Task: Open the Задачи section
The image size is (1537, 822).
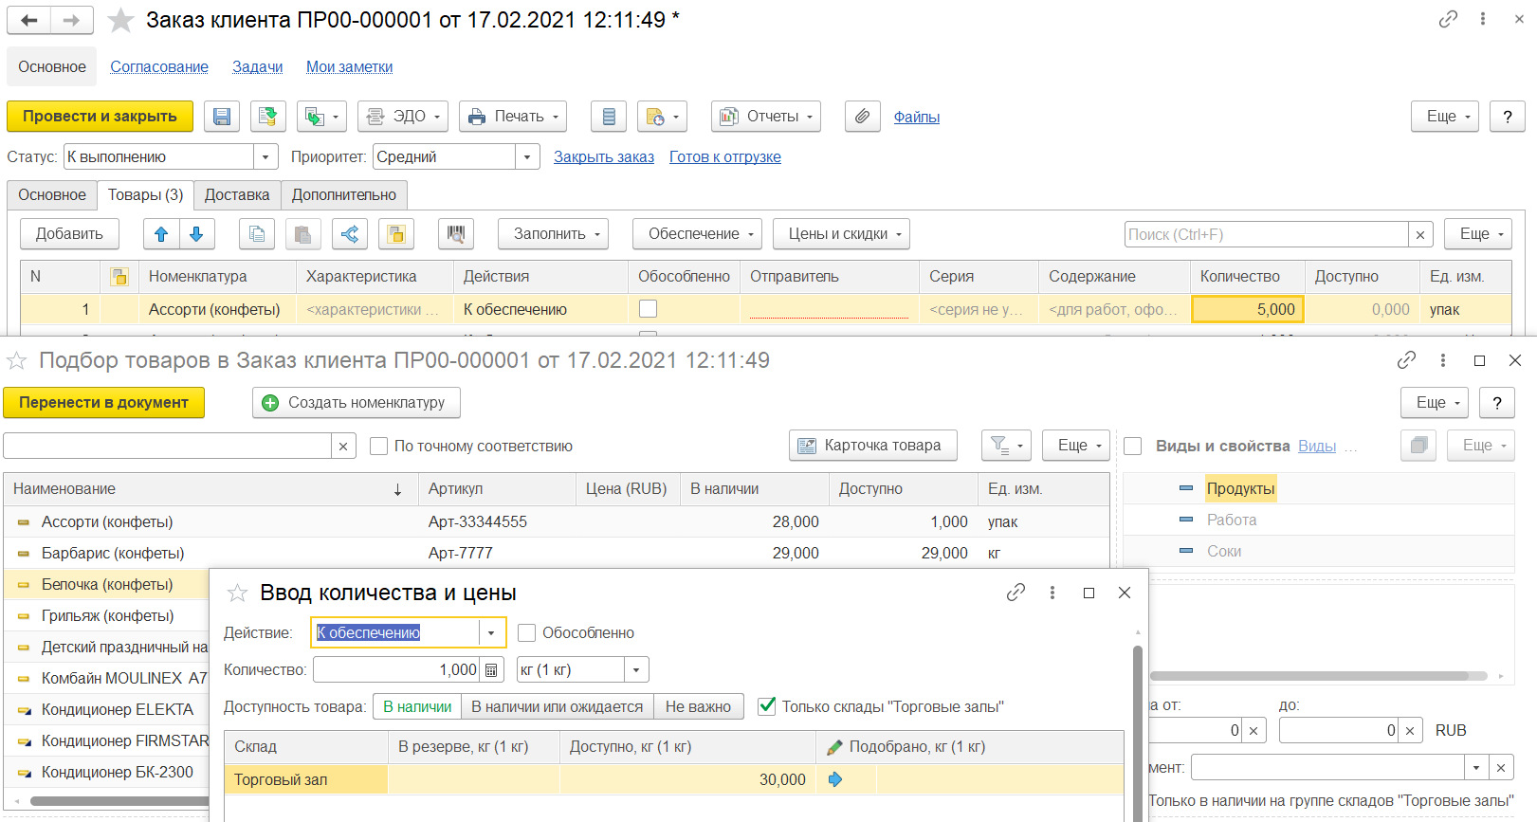Action: (258, 66)
